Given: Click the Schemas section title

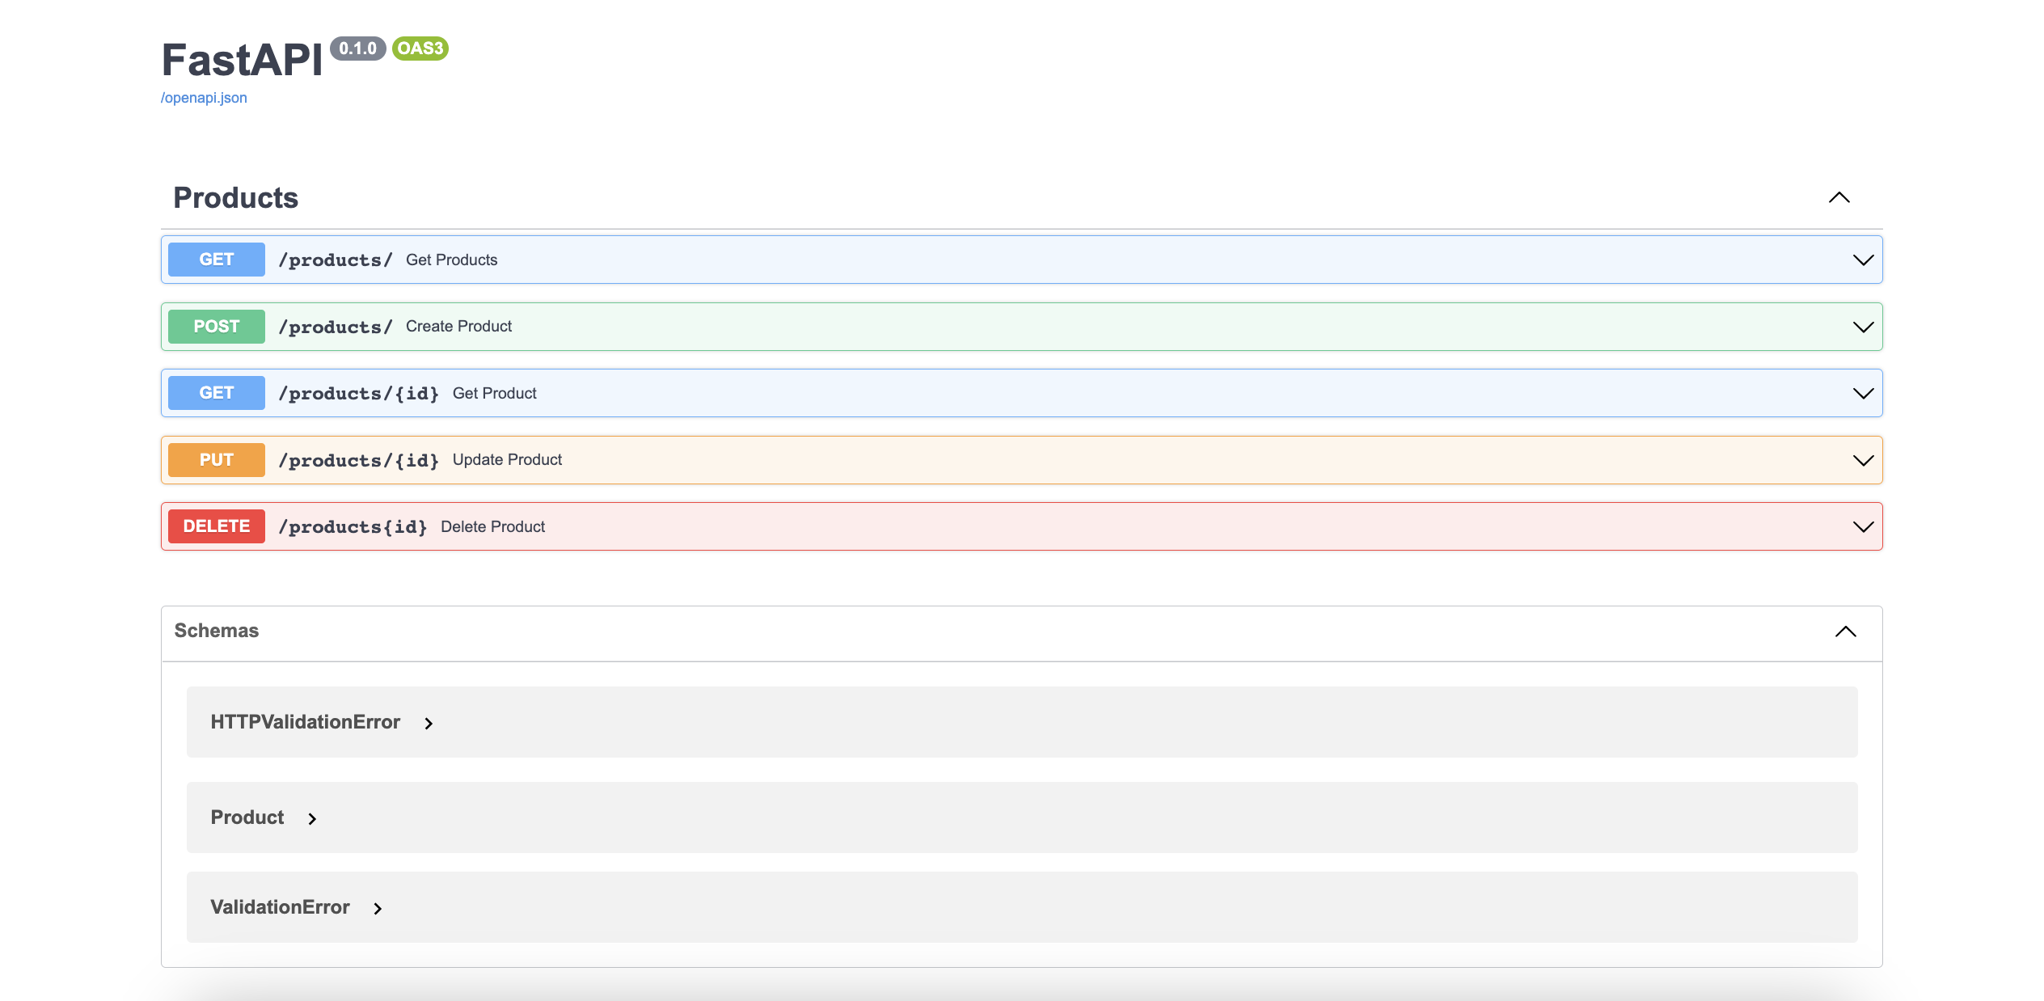Looking at the screenshot, I should click(216, 631).
